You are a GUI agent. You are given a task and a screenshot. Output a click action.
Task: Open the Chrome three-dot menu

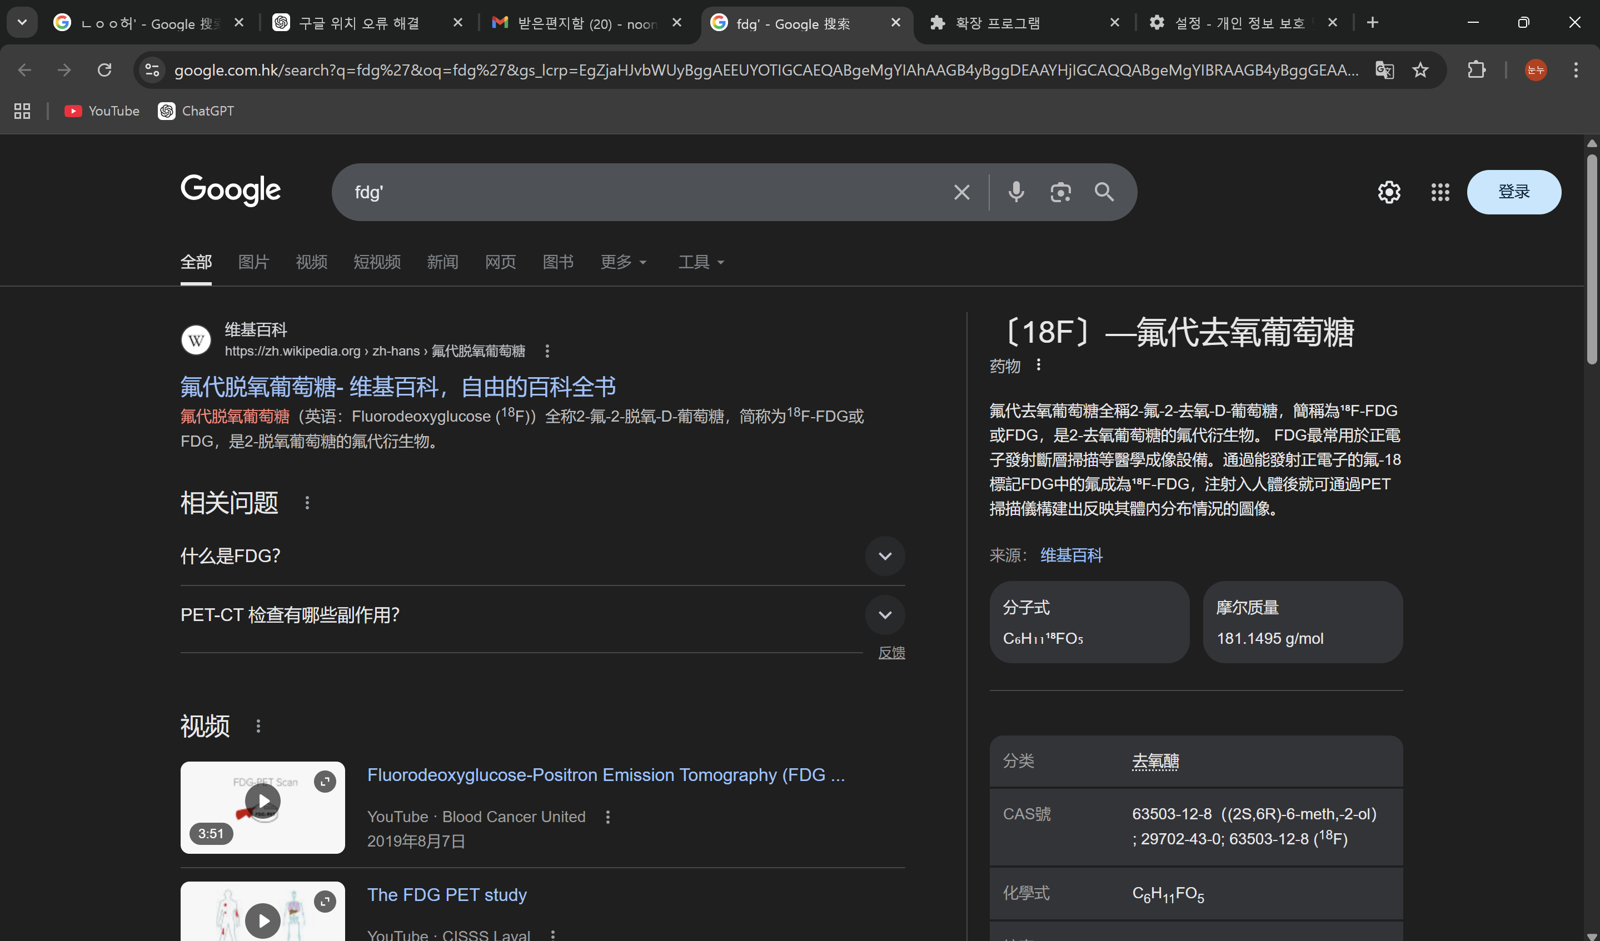point(1576,70)
